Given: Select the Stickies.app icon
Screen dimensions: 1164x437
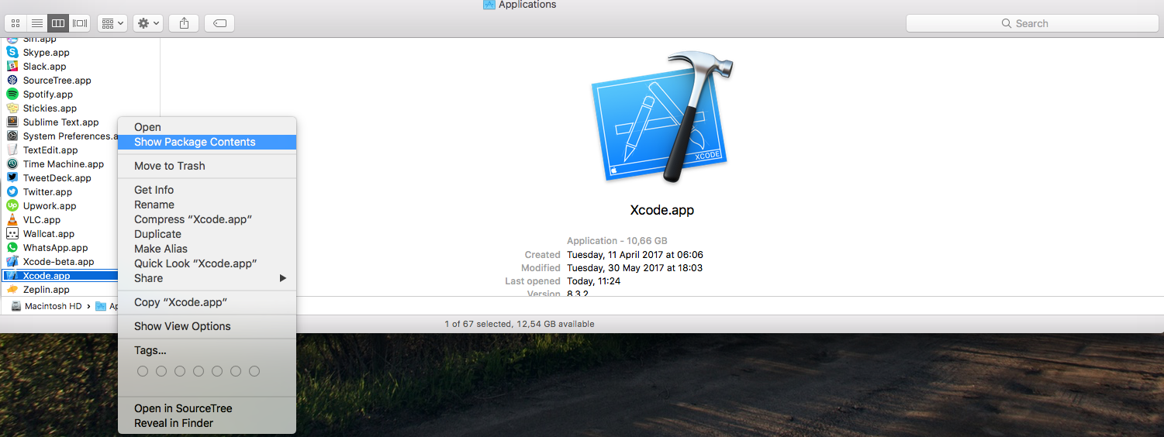Looking at the screenshot, I should coord(12,108).
